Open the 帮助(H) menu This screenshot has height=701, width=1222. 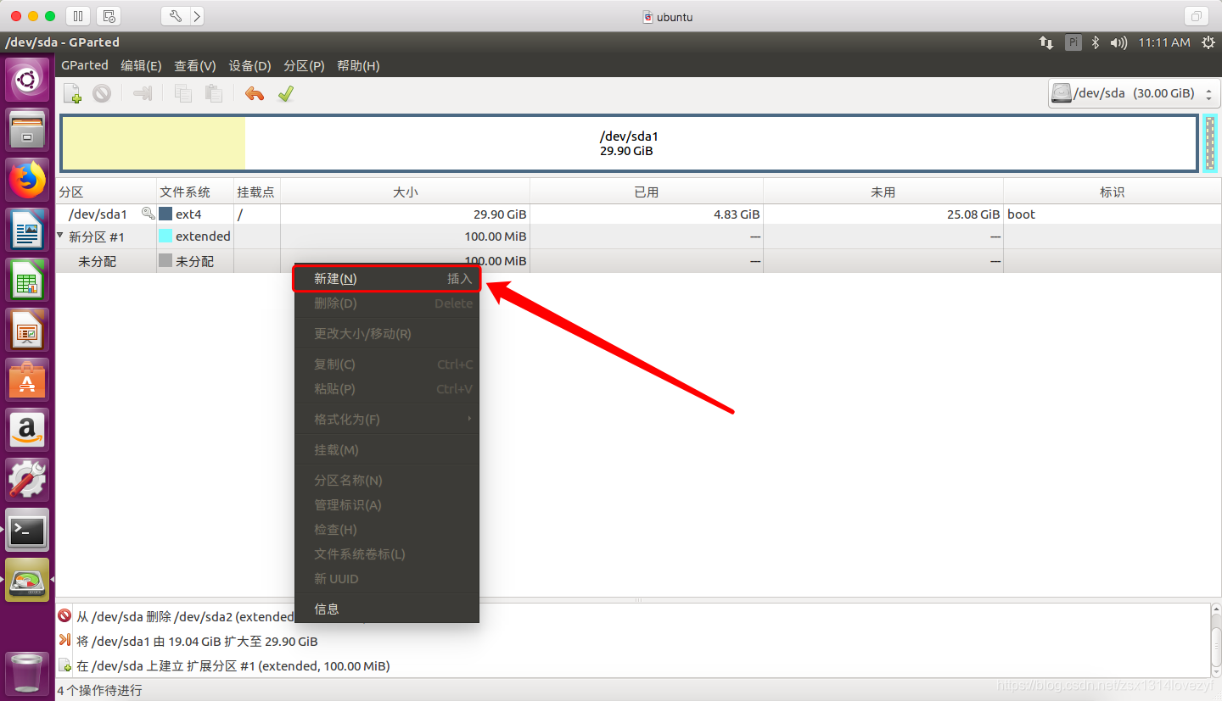coord(358,65)
